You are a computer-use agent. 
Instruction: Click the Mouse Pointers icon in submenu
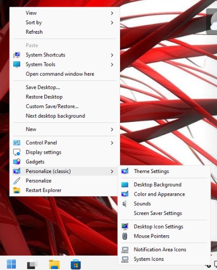click(x=125, y=236)
